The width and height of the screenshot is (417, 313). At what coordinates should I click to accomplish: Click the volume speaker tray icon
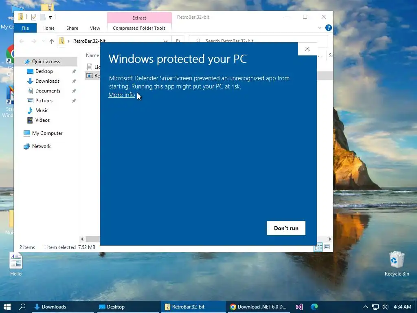click(384, 307)
